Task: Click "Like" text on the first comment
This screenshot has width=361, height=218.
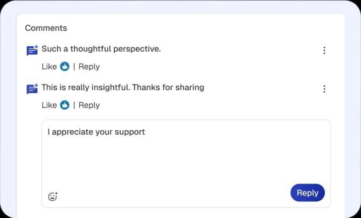Action: 49,67
